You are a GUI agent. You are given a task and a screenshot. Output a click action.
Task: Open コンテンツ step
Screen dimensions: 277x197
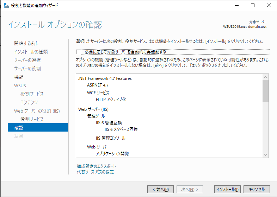coord(29,102)
